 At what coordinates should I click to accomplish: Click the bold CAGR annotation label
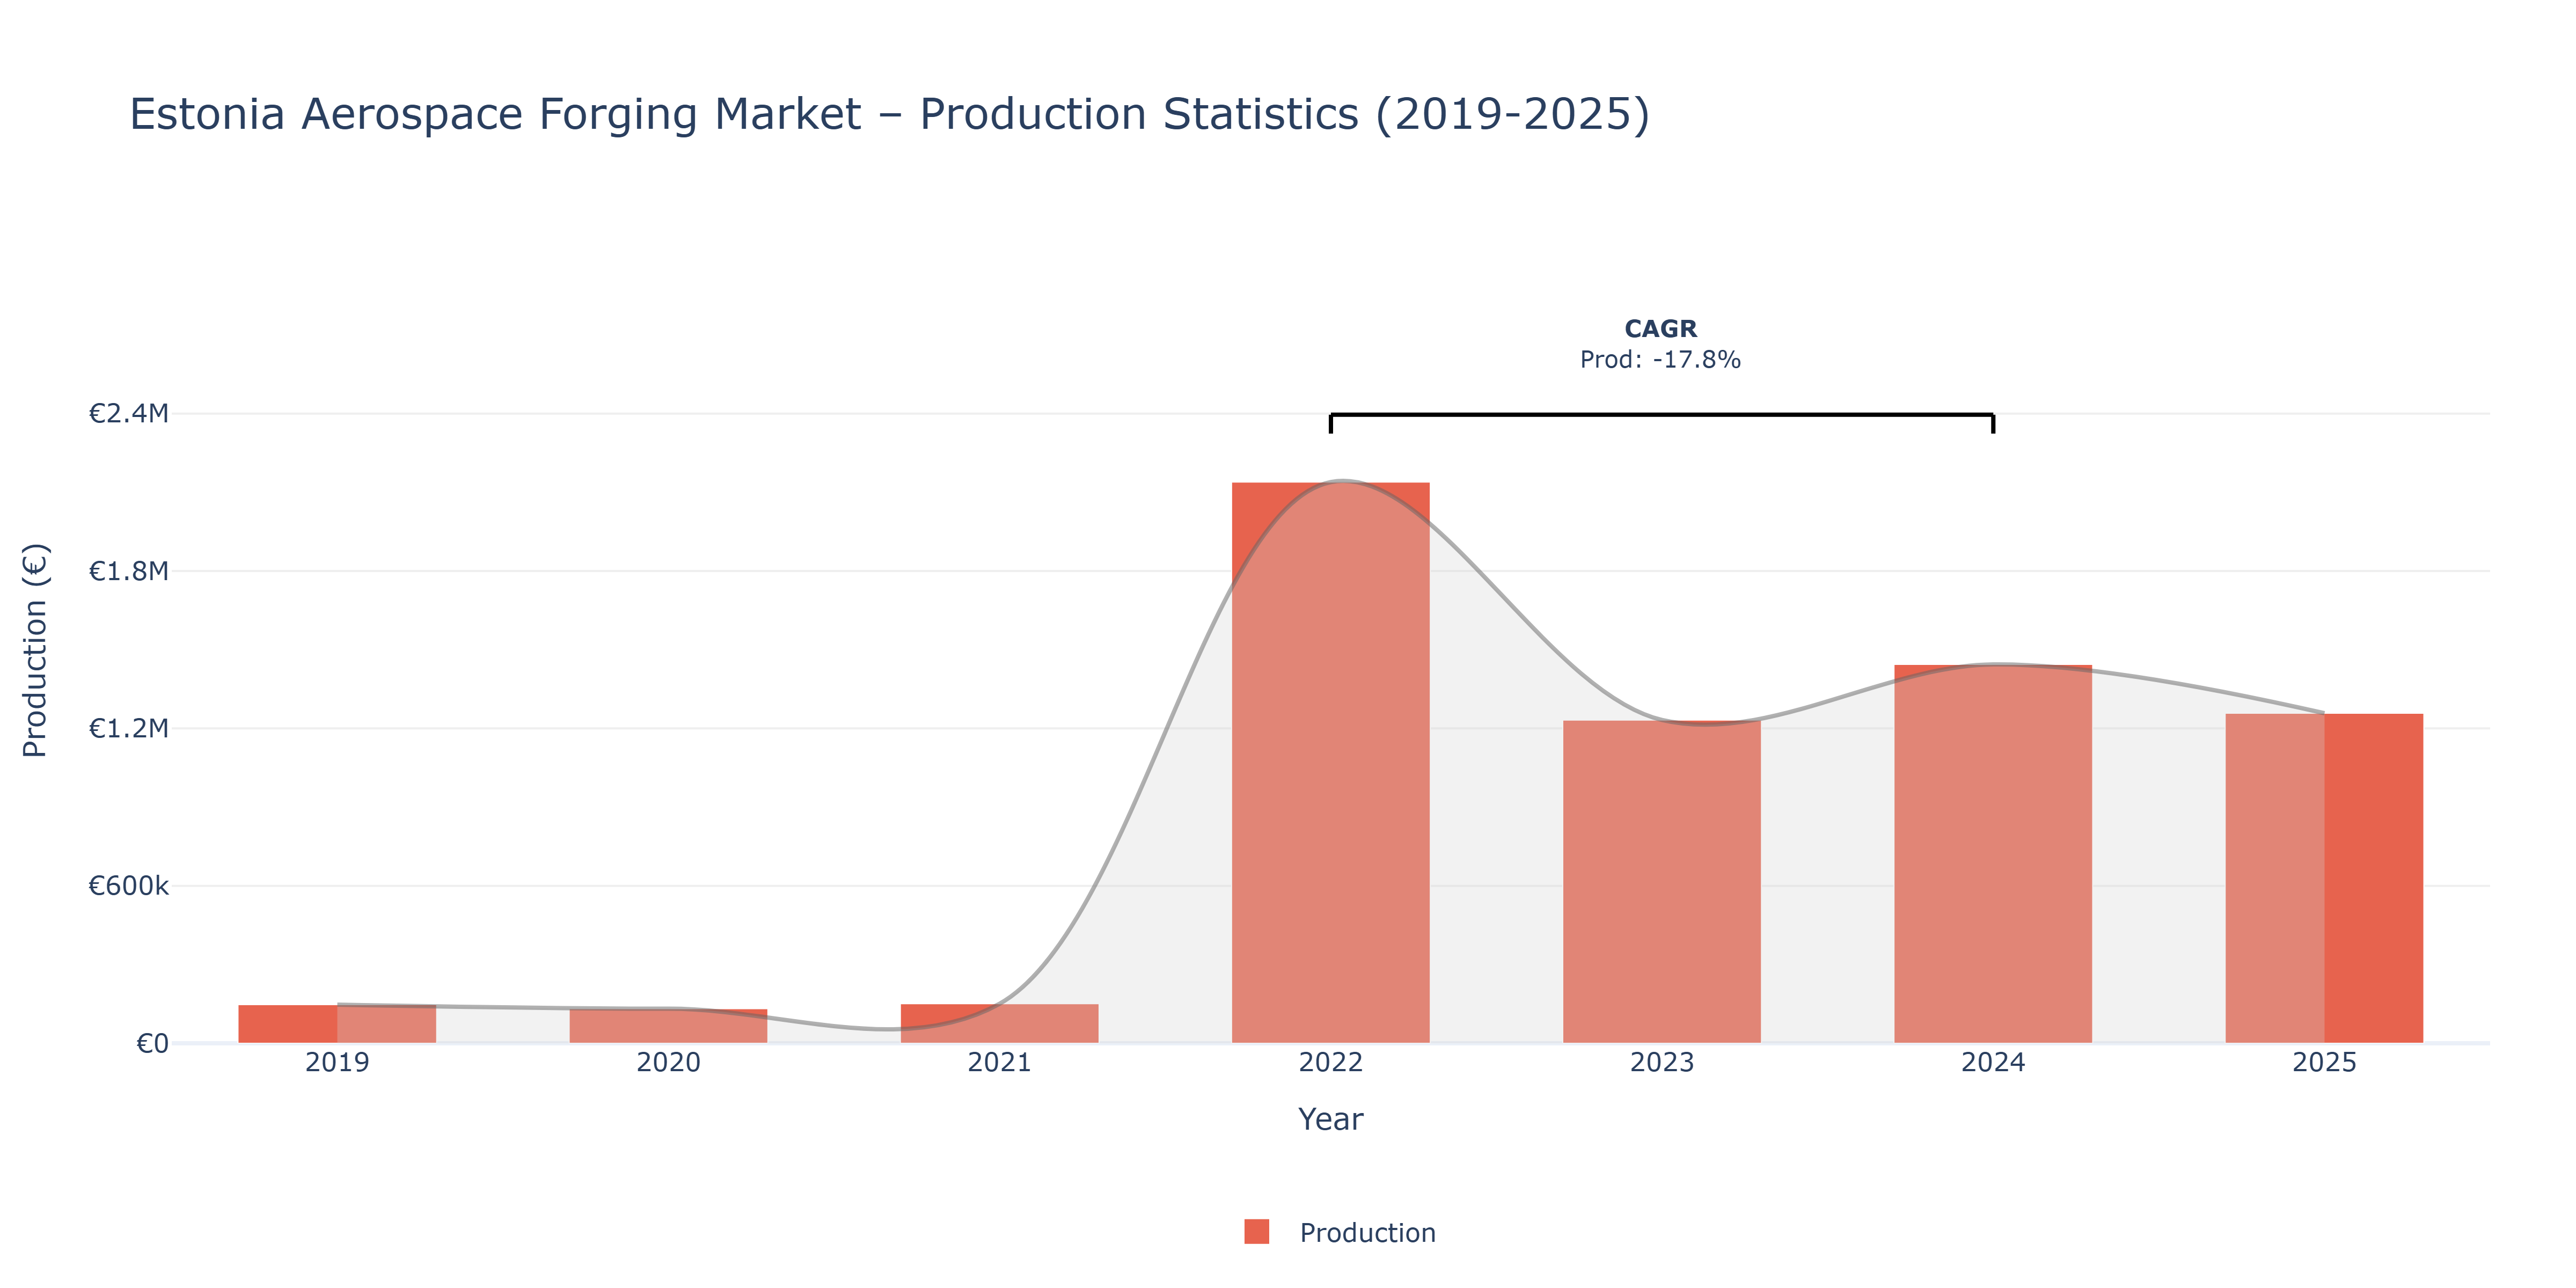tap(1660, 329)
